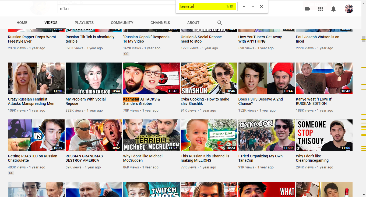
Task: Switch to the CHANNELS tab
Action: point(160,23)
